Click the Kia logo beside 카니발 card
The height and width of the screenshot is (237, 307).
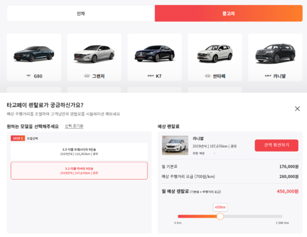click(x=268, y=76)
